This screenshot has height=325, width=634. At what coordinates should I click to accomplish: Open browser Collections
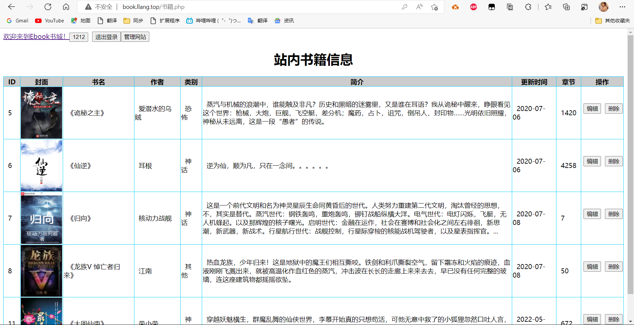point(566,7)
